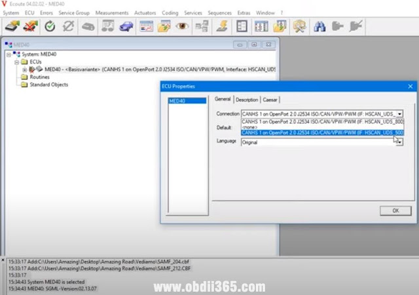The image size is (419, 295).
Task: Open the Language dropdown arrow
Action: click(x=399, y=142)
